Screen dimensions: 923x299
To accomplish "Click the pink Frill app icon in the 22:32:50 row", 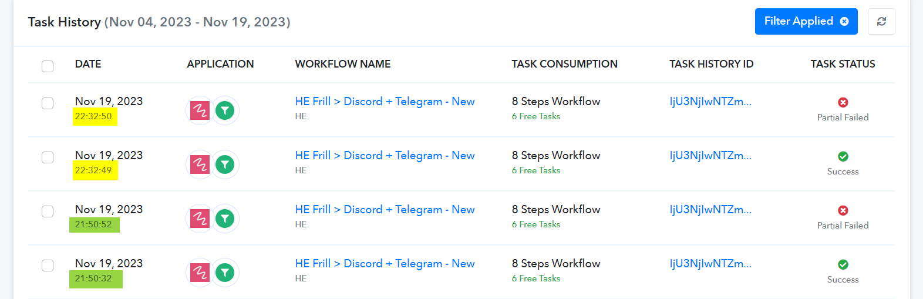I will (200, 110).
